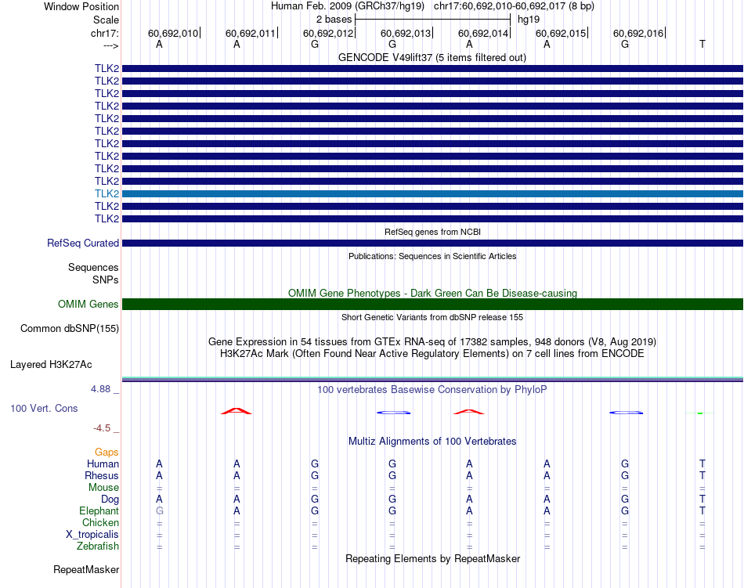Viewport: 744px width, 588px height.
Task: Click the T base in the top sequence row
Action: [x=702, y=44]
